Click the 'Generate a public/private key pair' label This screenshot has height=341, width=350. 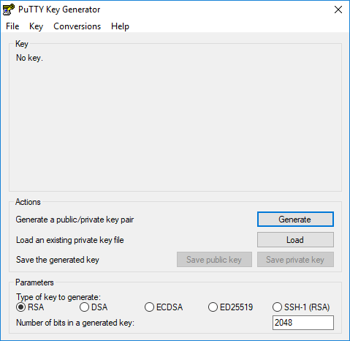pyautogui.click(x=75, y=220)
